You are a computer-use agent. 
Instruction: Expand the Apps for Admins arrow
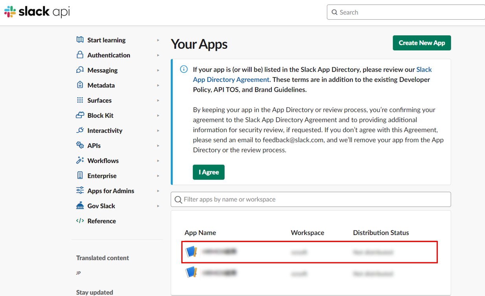coord(158,191)
